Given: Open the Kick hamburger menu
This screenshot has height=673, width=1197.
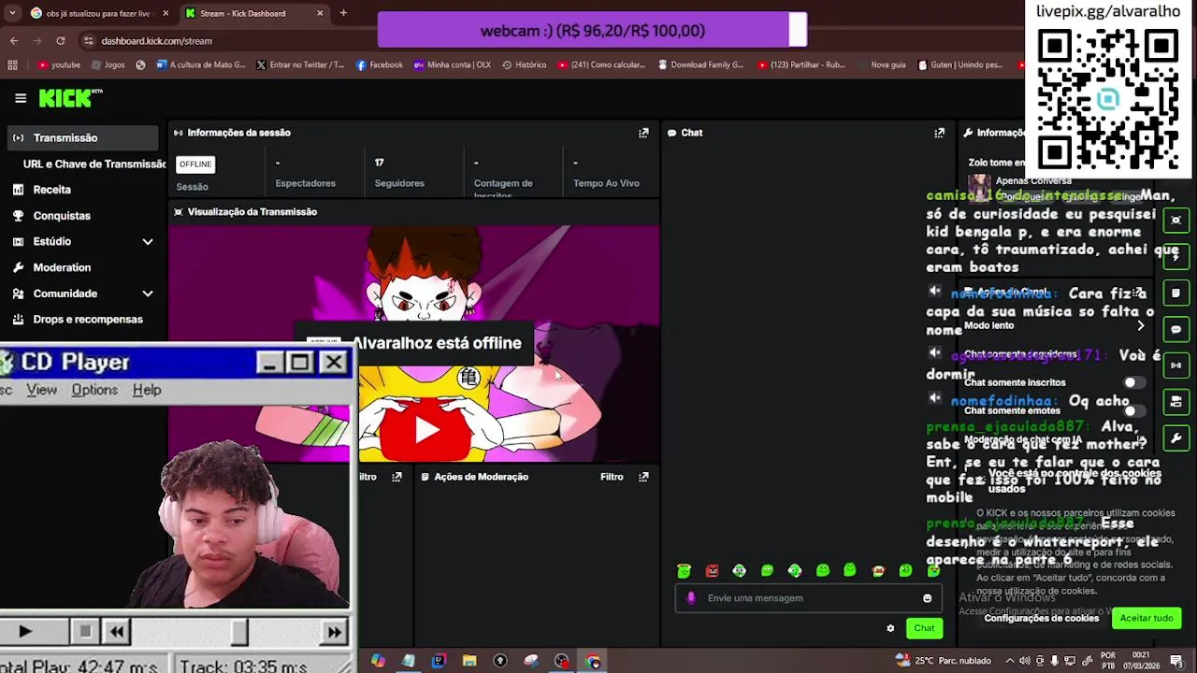Looking at the screenshot, I should tap(21, 97).
